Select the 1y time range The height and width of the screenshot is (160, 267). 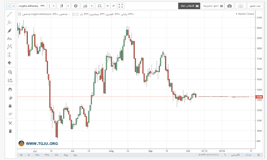click(29, 155)
